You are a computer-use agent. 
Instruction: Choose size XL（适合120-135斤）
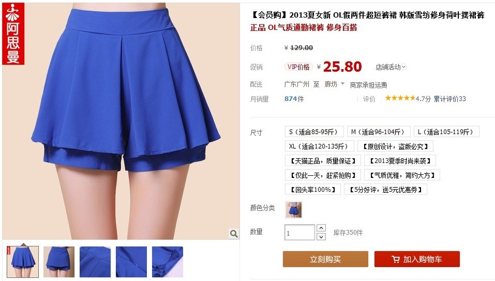319,146
